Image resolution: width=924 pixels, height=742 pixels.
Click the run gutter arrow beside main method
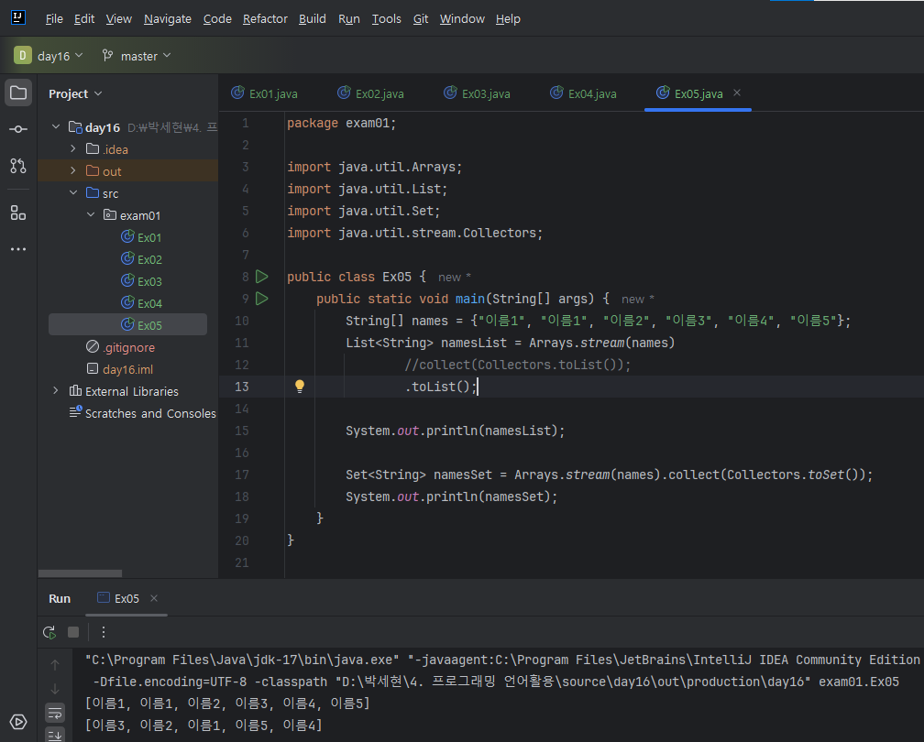[262, 299]
